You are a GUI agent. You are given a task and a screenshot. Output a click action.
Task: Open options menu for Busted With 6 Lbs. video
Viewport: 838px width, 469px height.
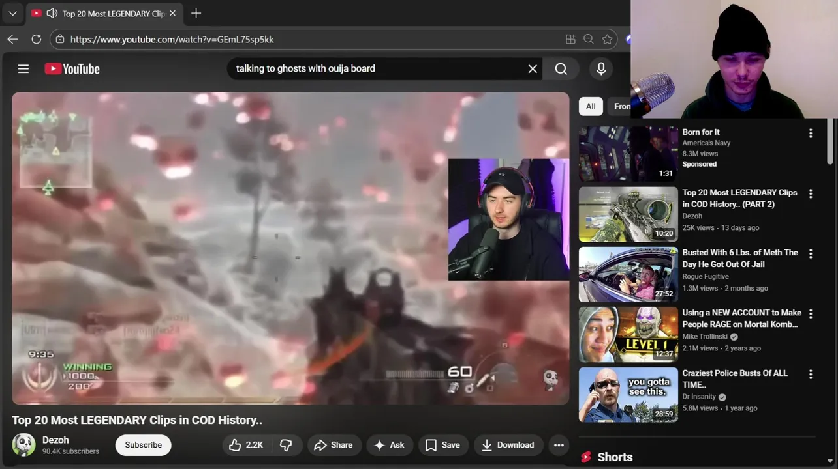(811, 253)
